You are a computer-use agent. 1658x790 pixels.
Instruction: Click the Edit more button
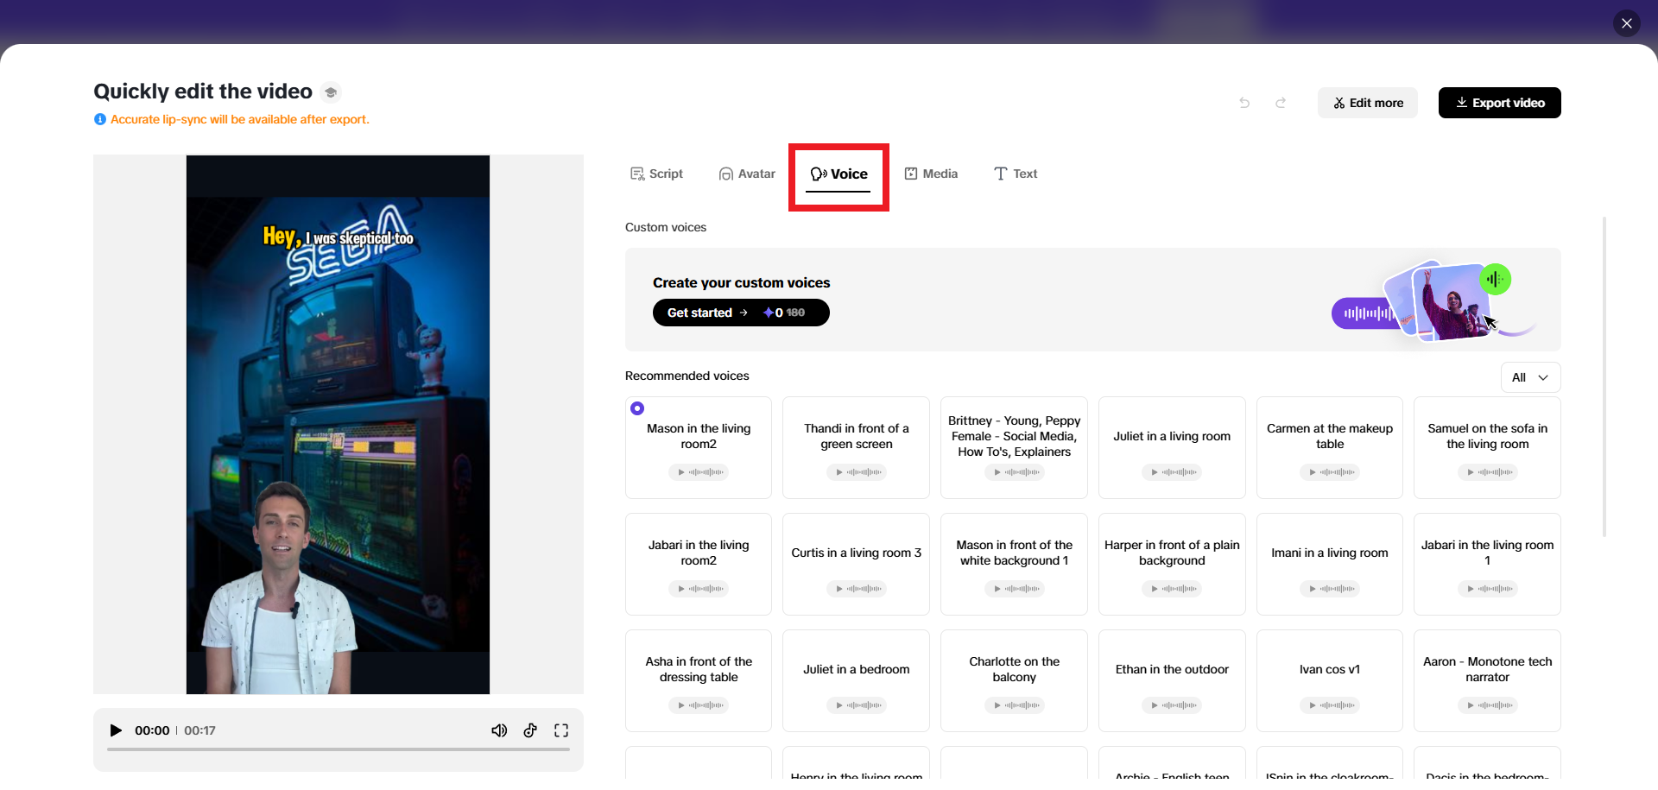[x=1368, y=103]
